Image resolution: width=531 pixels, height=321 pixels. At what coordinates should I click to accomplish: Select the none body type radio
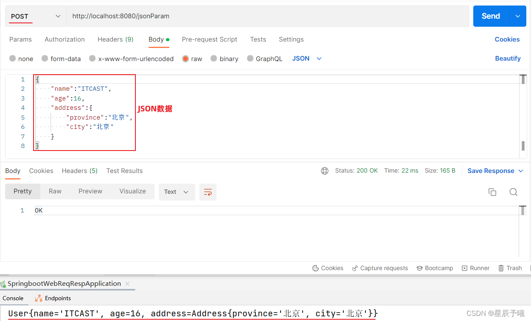pos(13,59)
